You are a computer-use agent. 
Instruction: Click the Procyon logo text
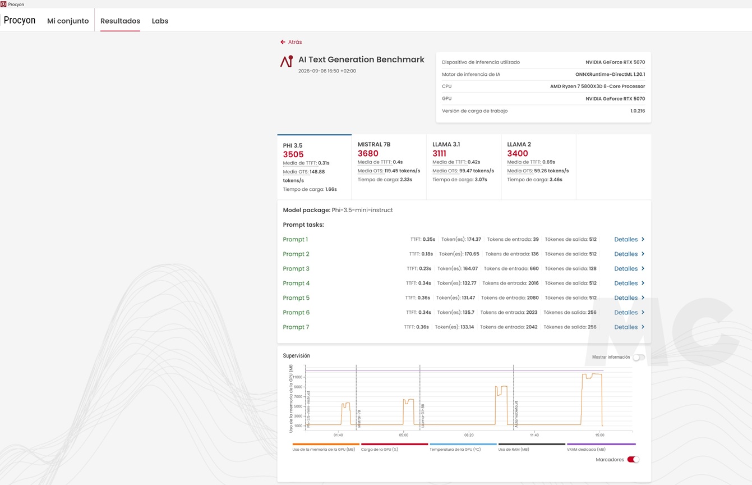point(20,20)
